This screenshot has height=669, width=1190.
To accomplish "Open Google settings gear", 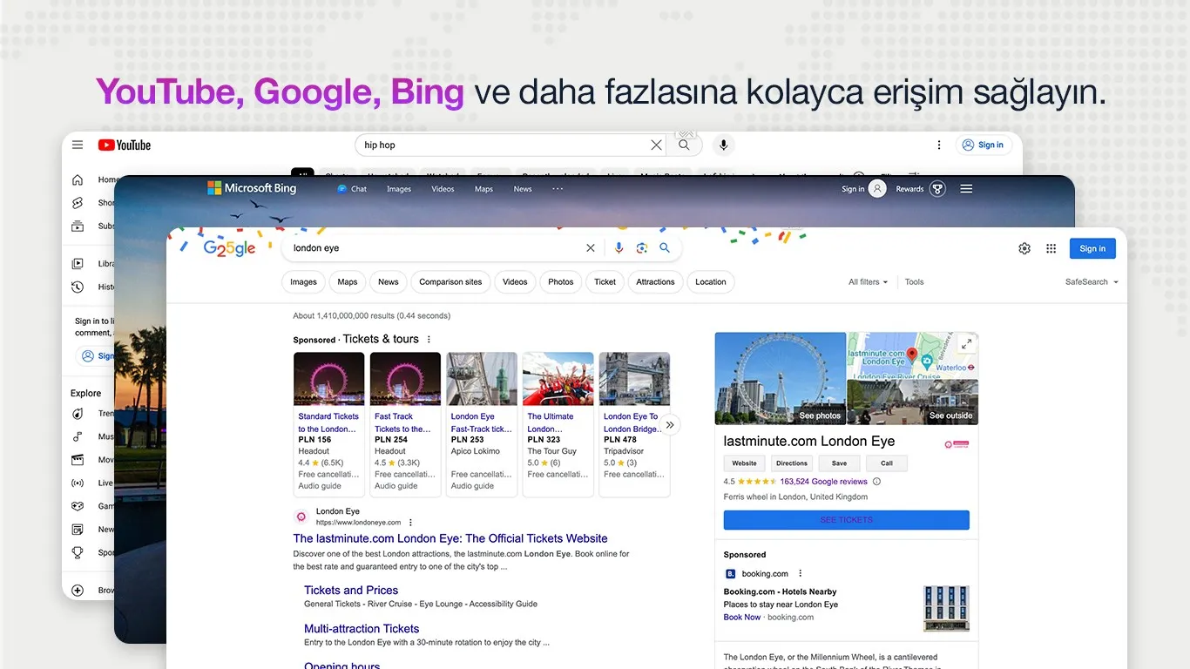I will click(1024, 248).
